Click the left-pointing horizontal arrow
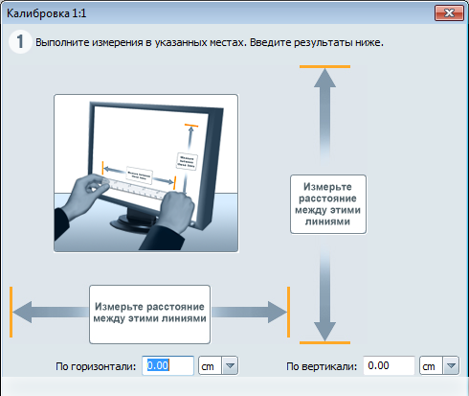The height and width of the screenshot is (396, 469). click(50, 312)
